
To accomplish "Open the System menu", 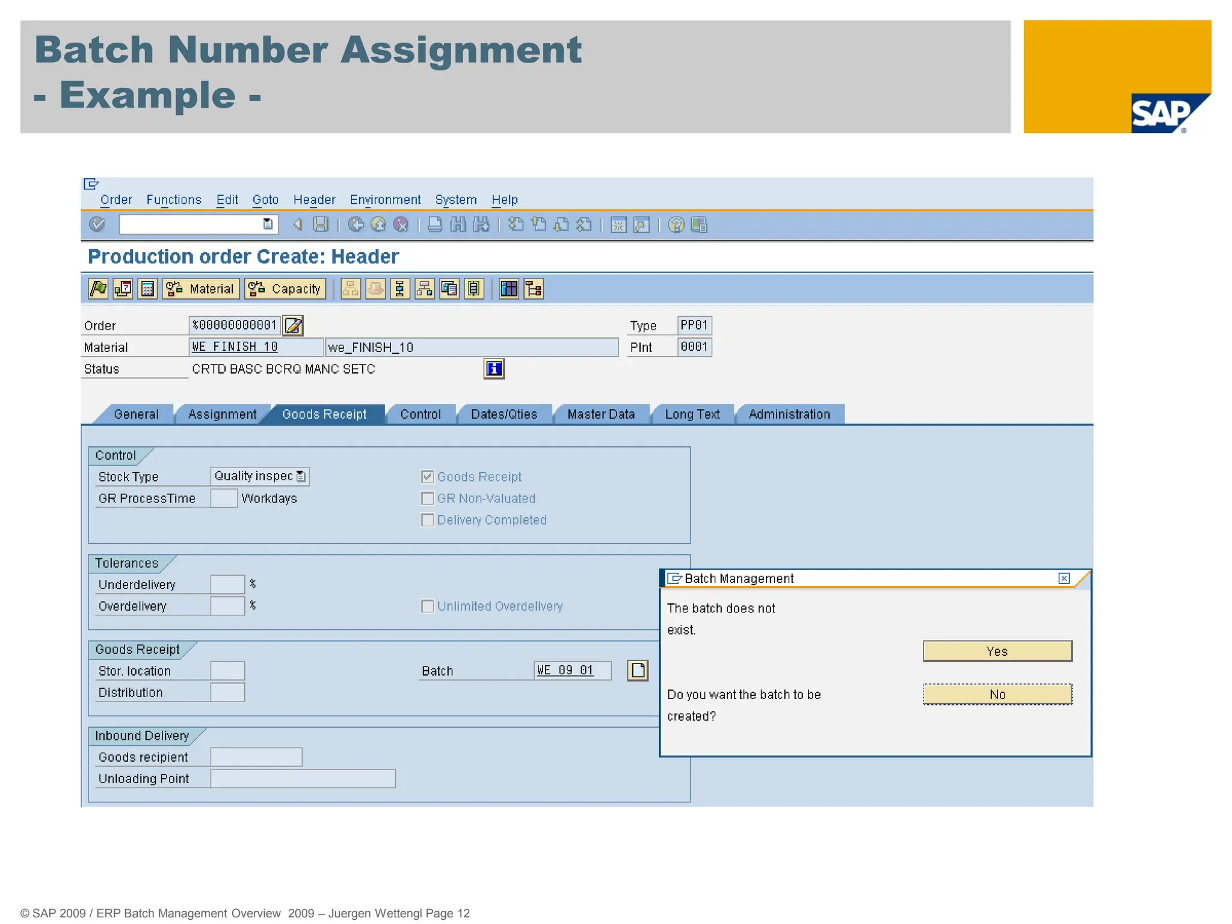I will click(x=456, y=200).
